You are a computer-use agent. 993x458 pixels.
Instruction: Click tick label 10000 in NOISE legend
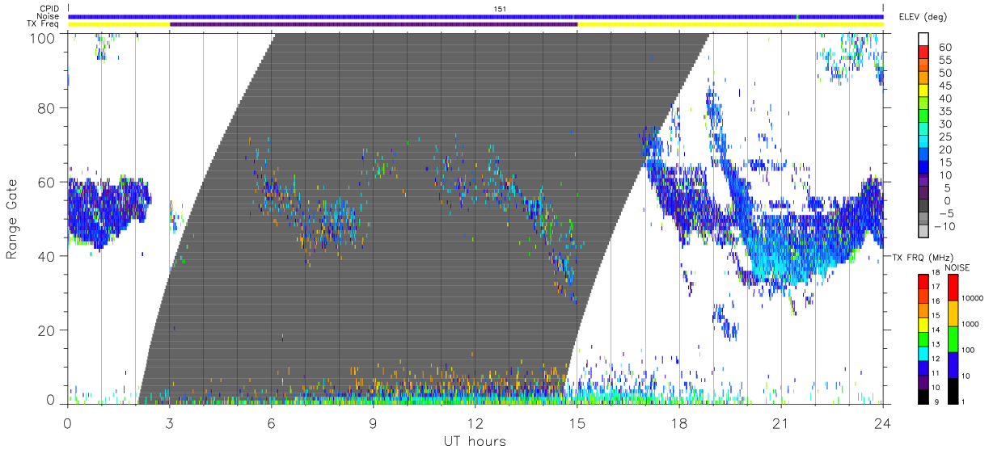(972, 298)
